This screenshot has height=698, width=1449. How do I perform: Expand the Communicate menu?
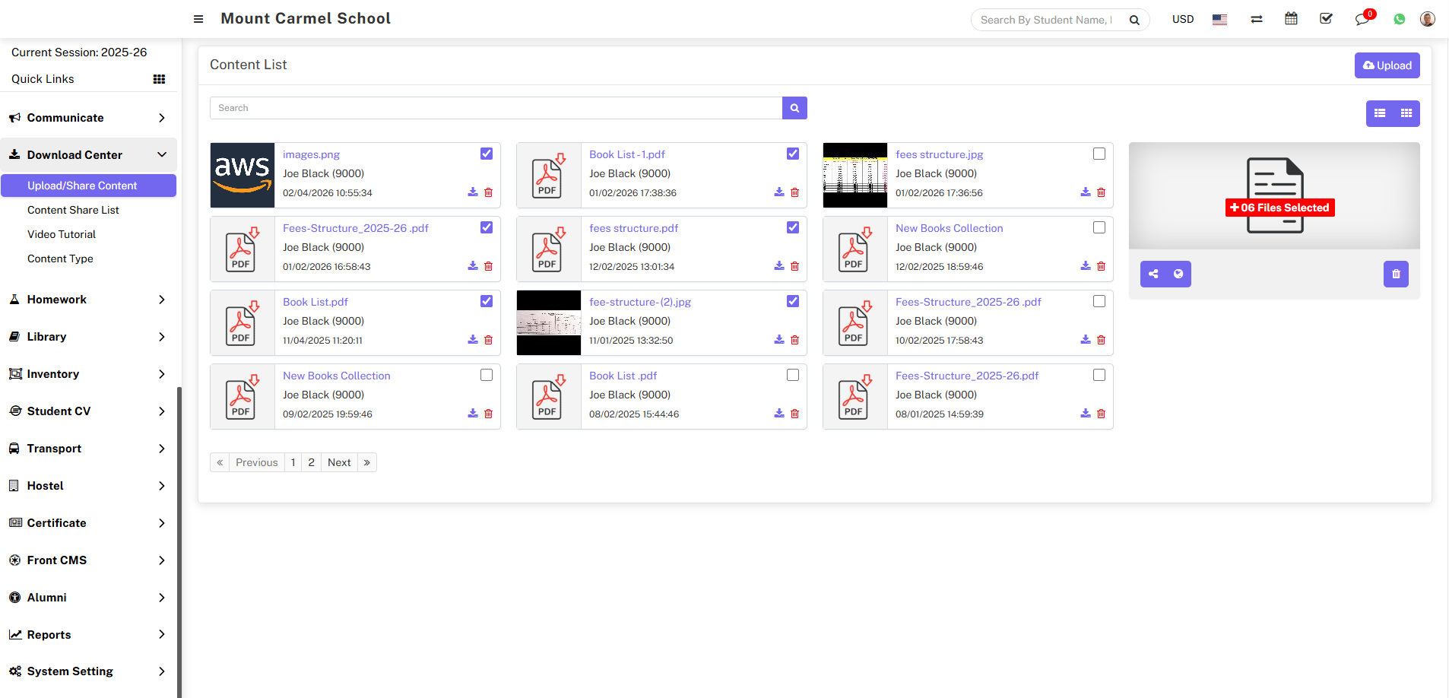pyautogui.click(x=88, y=118)
